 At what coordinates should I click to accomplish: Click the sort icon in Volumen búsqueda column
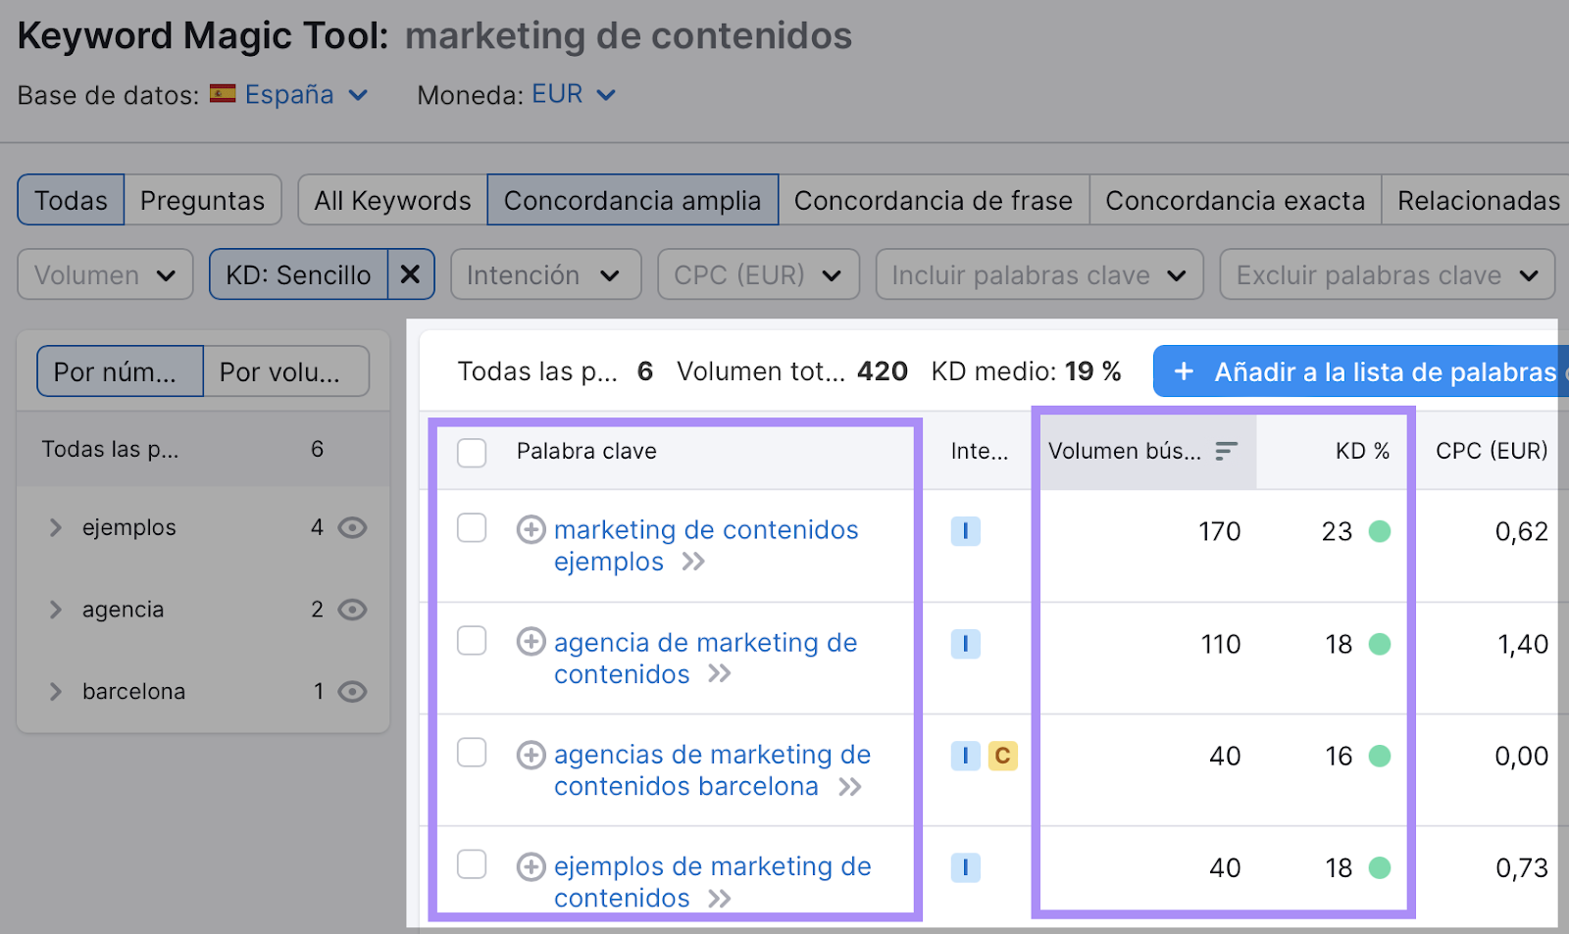[x=1226, y=451]
